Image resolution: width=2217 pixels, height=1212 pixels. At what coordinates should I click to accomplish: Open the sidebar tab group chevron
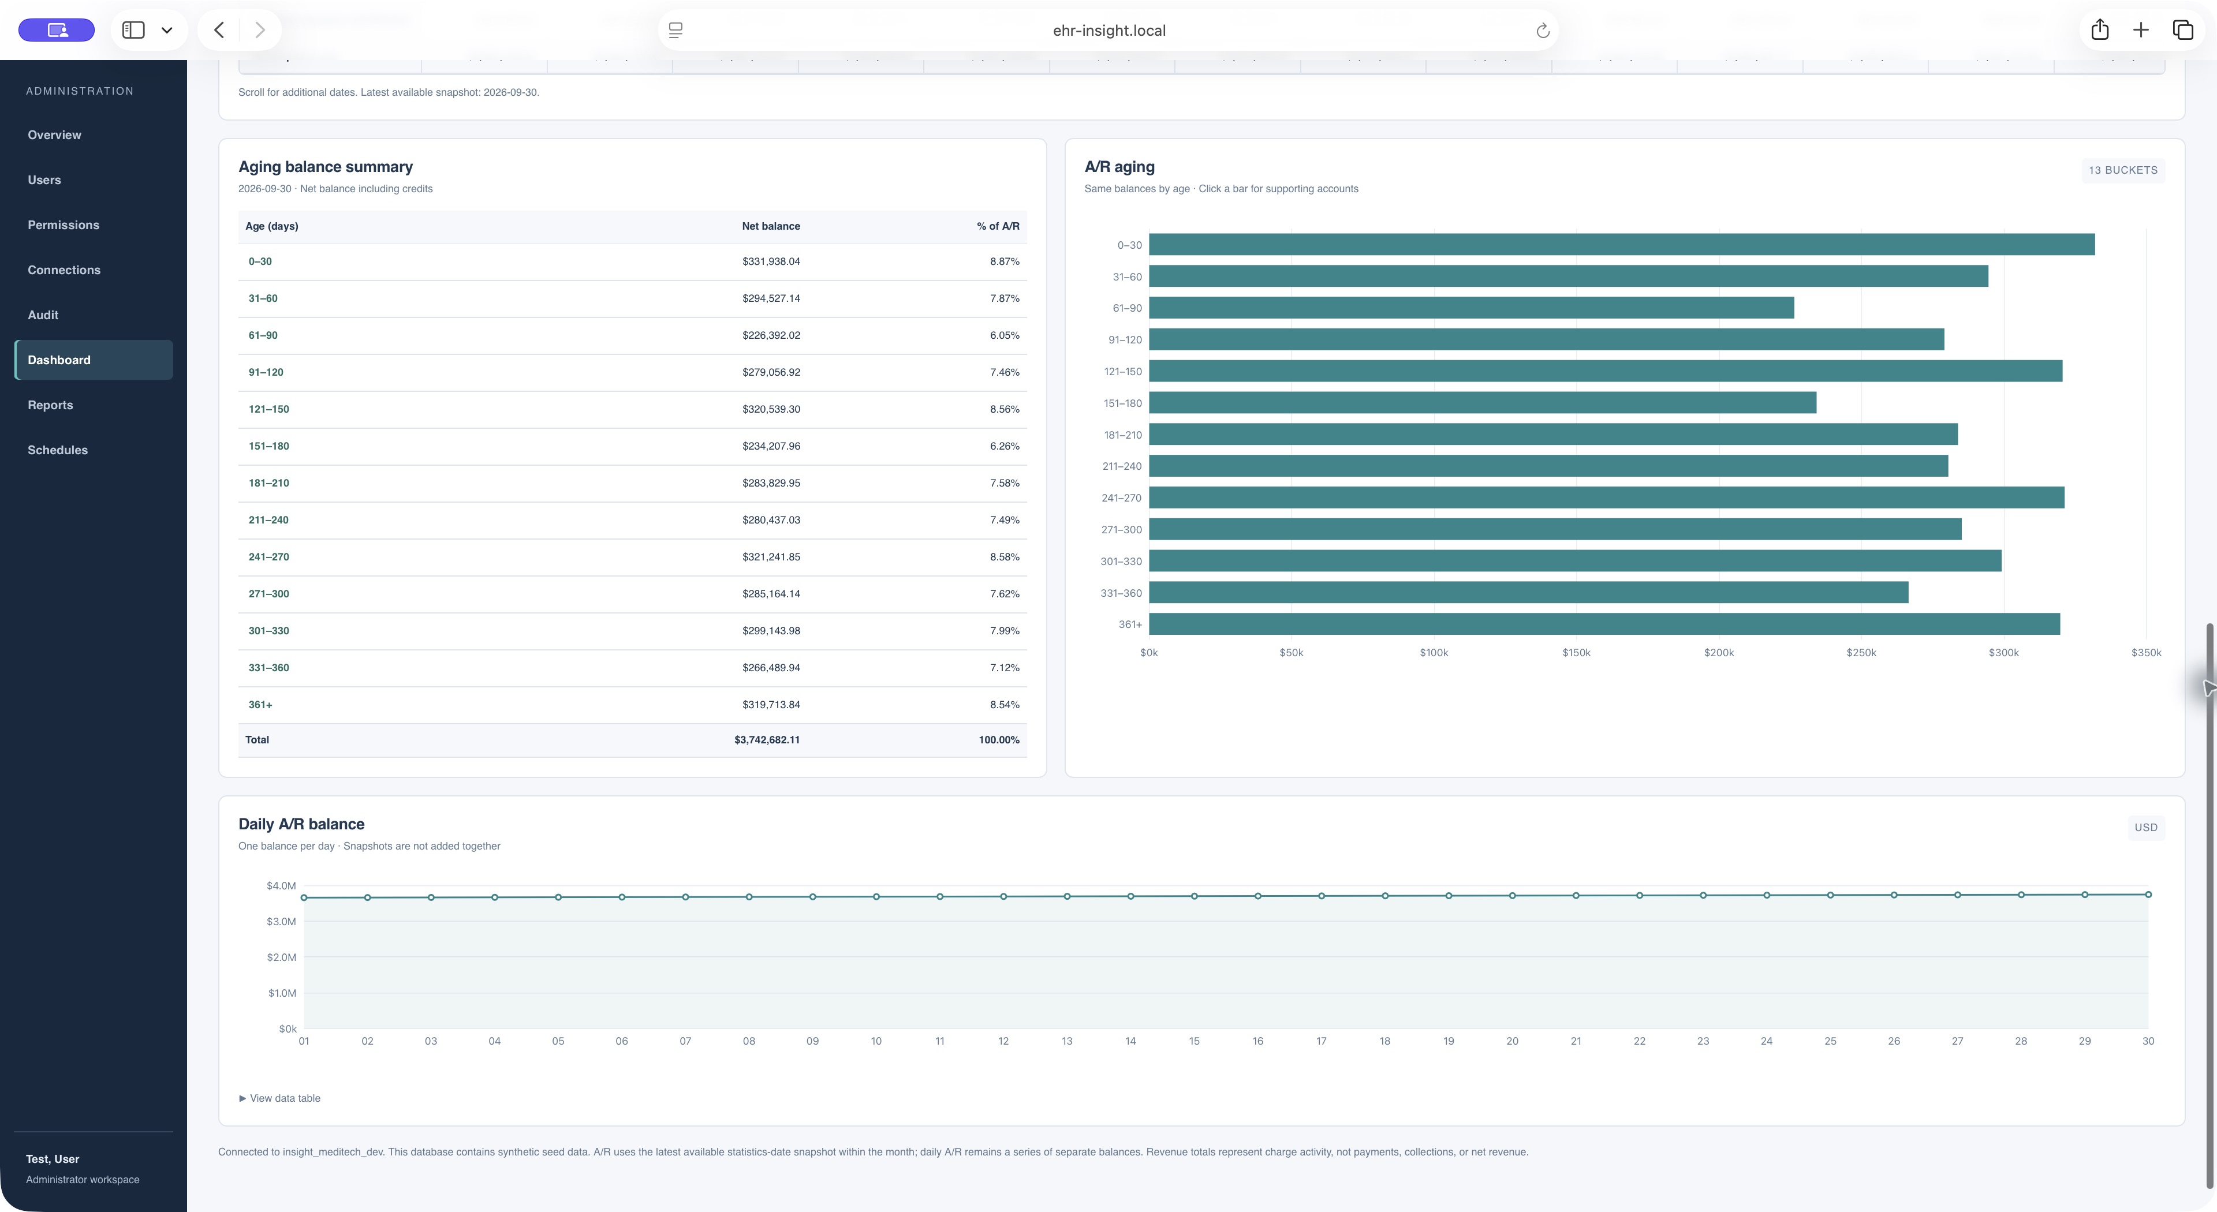coord(167,30)
